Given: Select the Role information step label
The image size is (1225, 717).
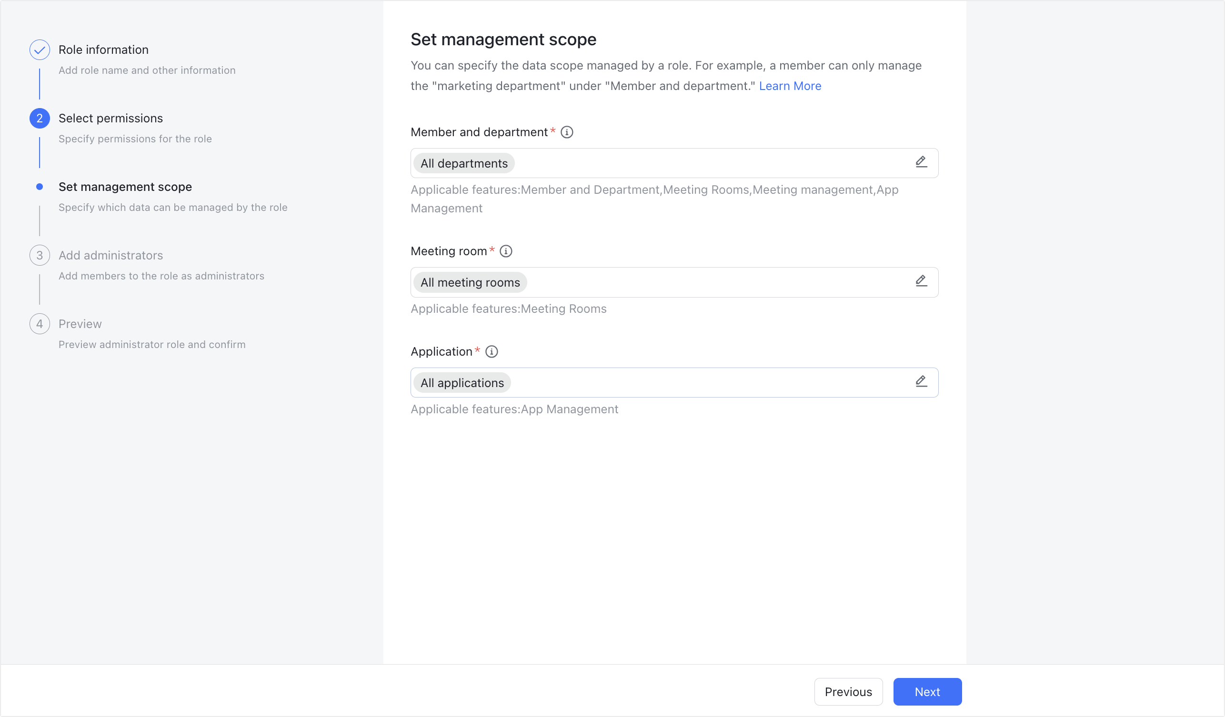Looking at the screenshot, I should coord(103,49).
